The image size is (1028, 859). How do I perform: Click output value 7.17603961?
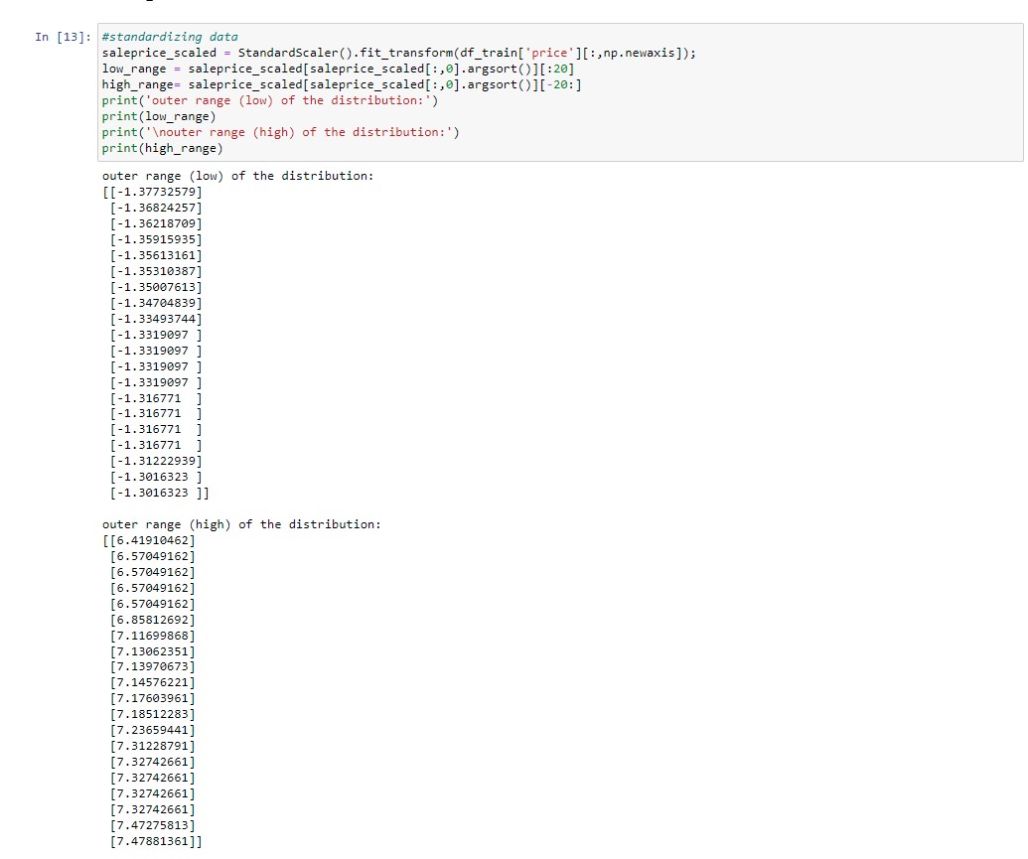point(153,698)
